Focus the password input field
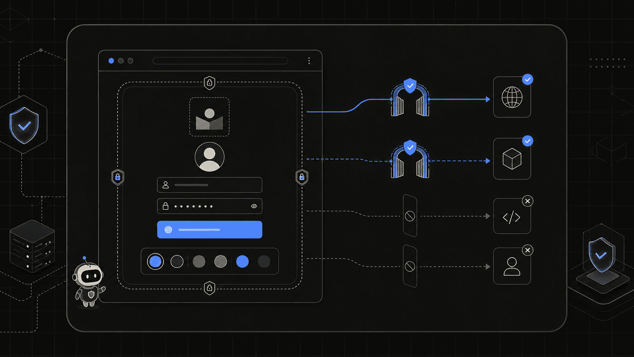This screenshot has height=357, width=634. tap(210, 206)
